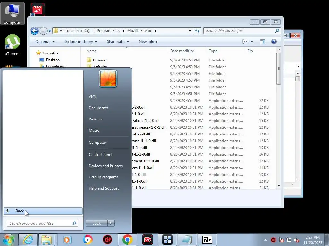The width and height of the screenshot is (329, 246).
Task: Click the muted volume tray icon
Action: pos(297,240)
